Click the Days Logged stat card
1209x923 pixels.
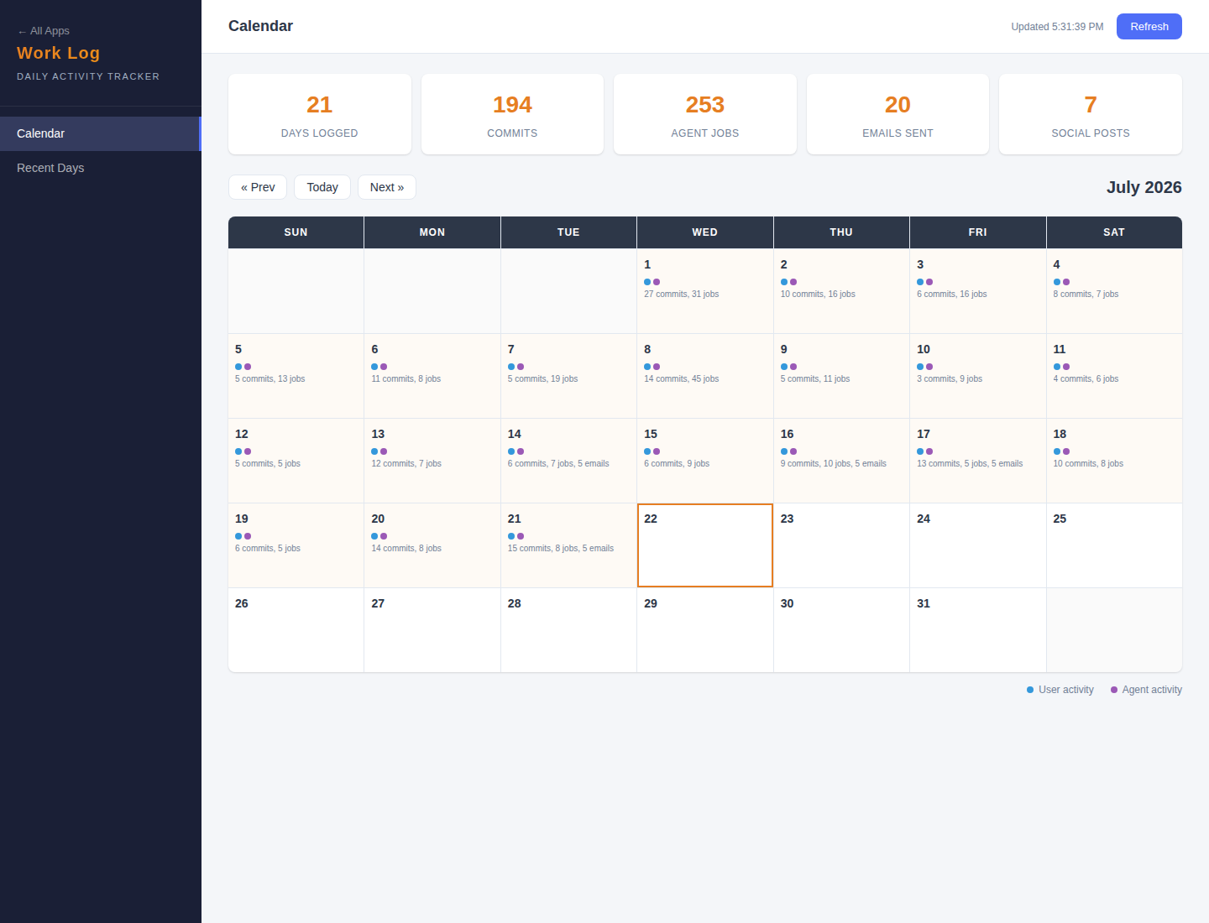[320, 114]
